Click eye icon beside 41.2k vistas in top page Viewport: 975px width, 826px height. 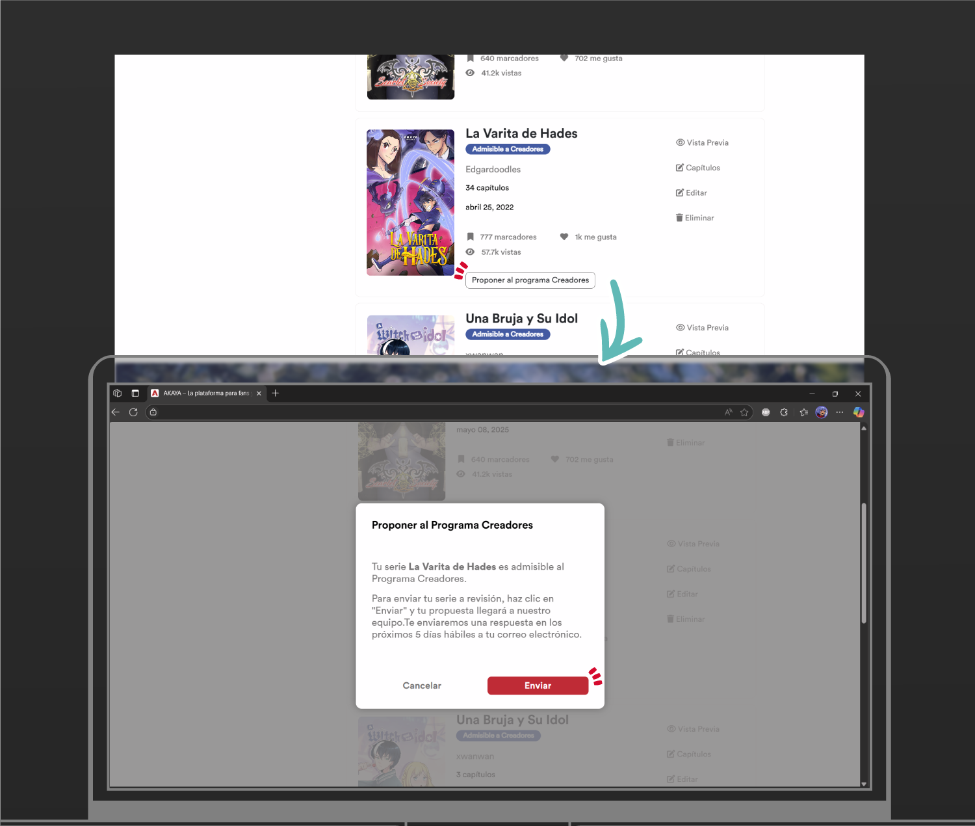(x=470, y=73)
